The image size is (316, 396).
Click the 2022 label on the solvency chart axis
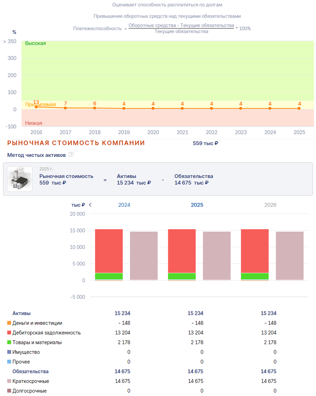pyautogui.click(x=212, y=132)
